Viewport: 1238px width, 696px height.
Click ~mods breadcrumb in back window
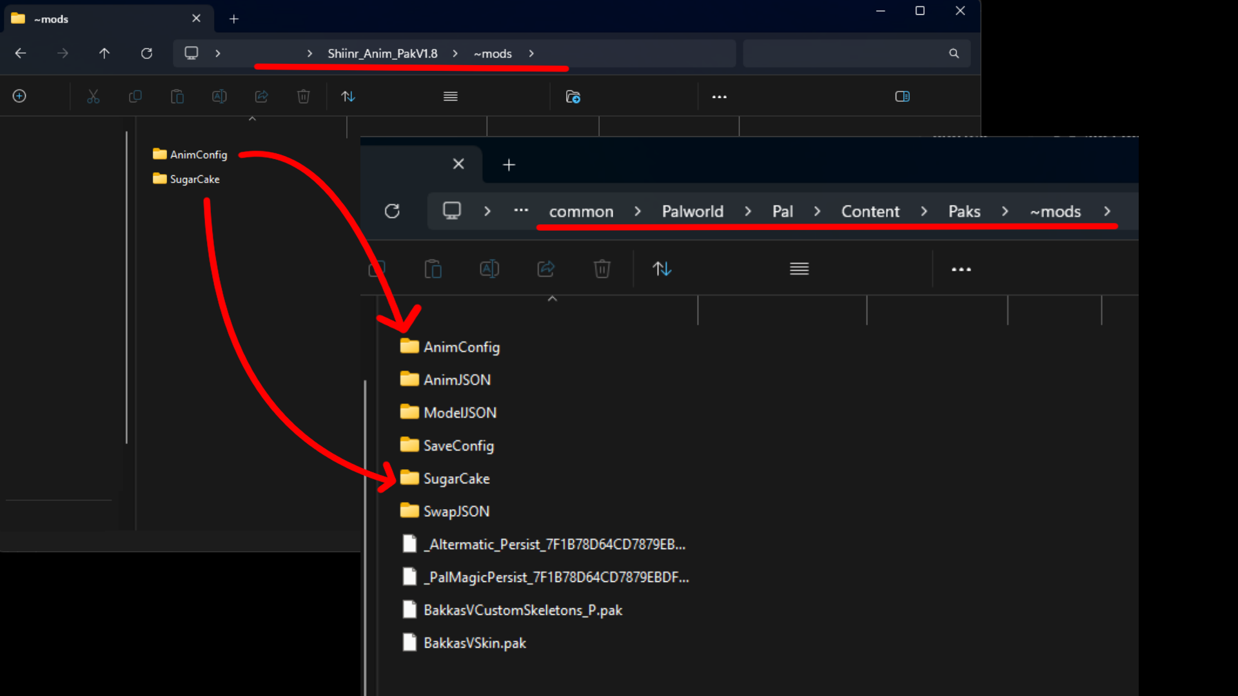coord(493,53)
